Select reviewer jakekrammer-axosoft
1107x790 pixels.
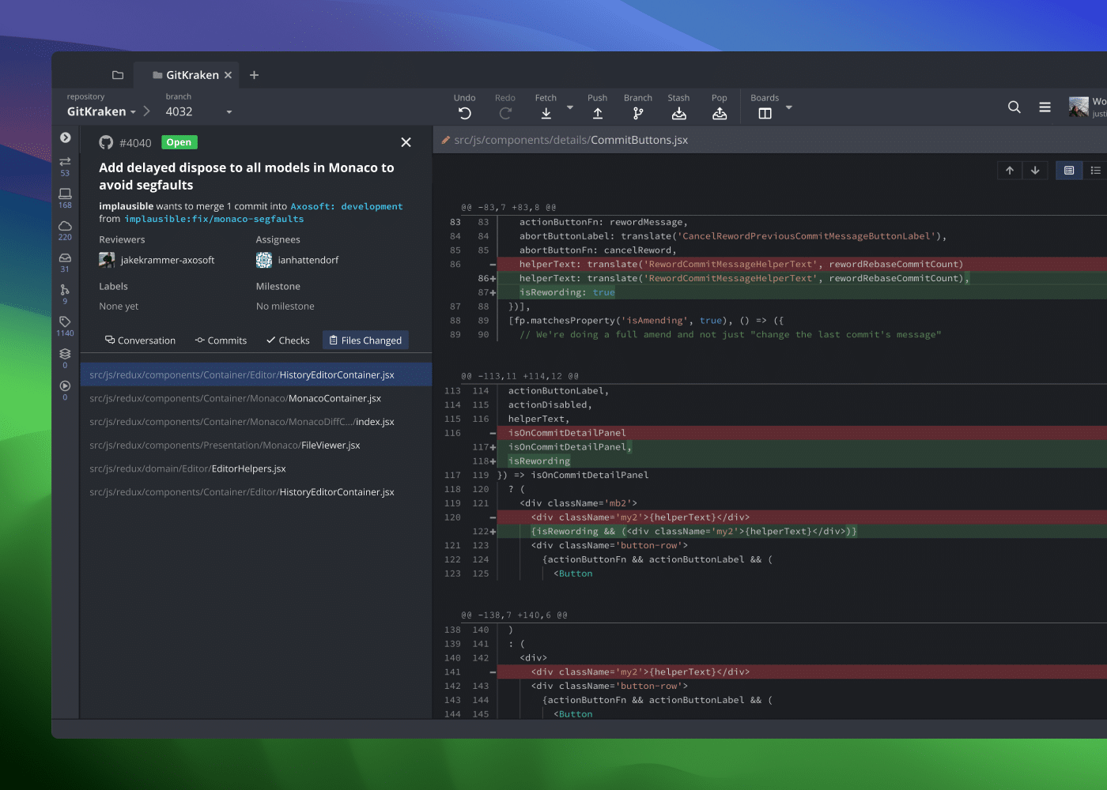click(x=157, y=260)
